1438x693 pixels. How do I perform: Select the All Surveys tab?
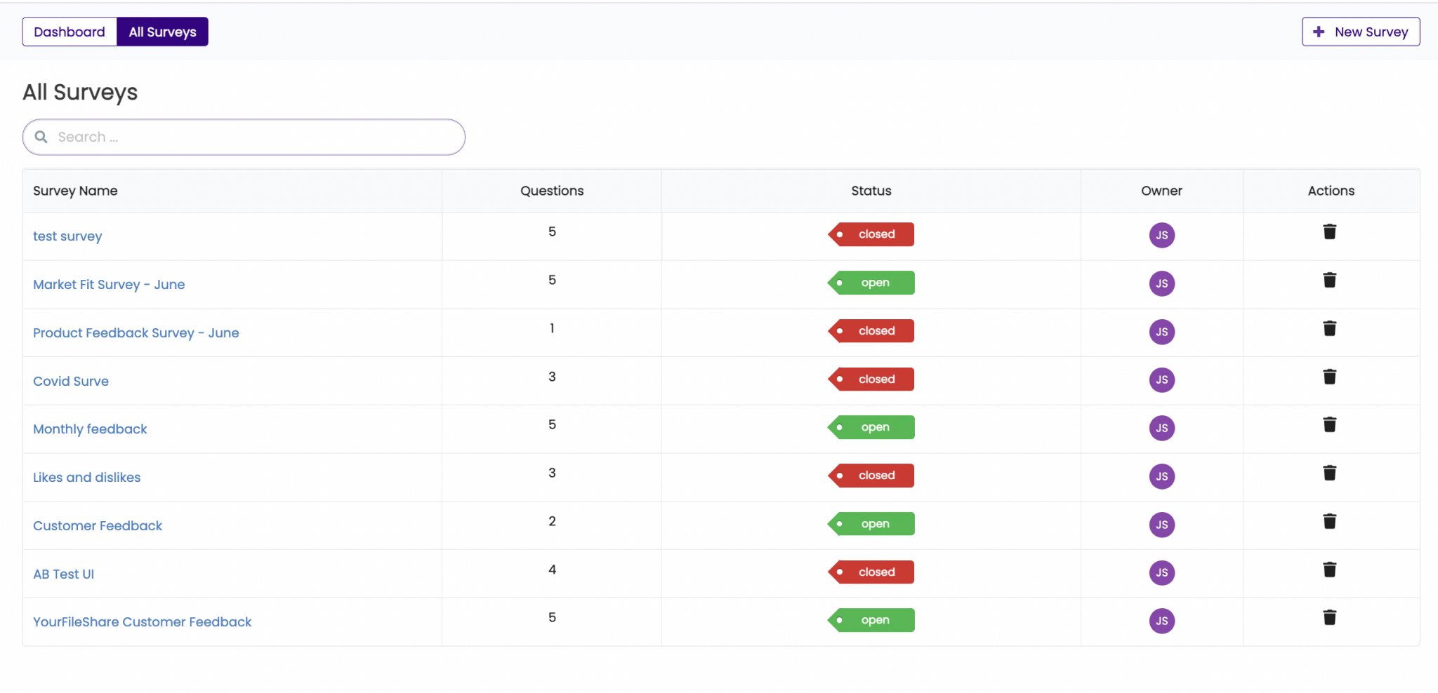162,32
